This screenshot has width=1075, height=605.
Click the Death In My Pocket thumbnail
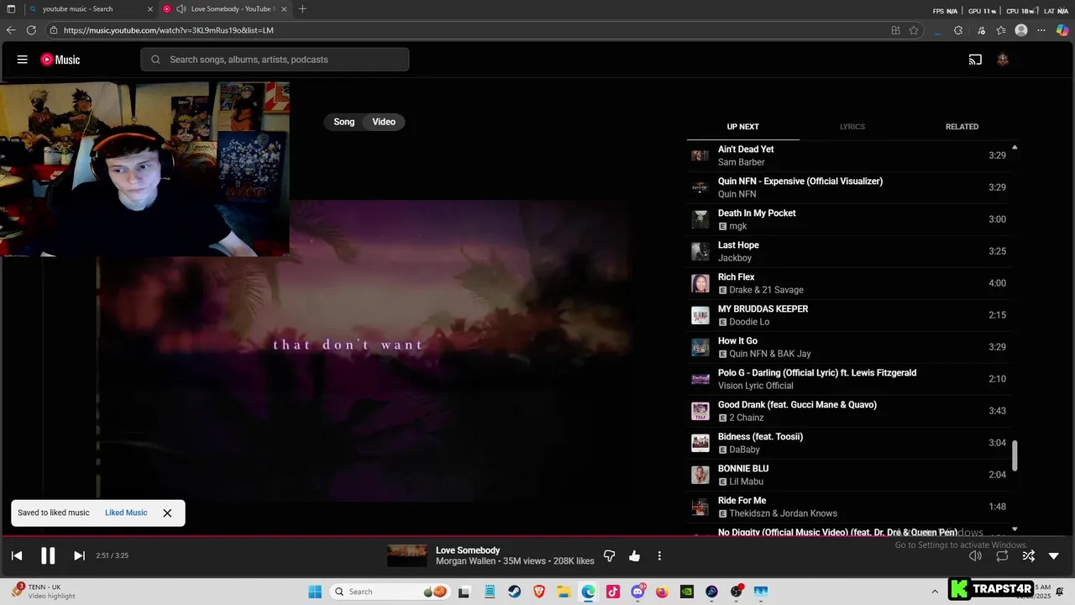pos(700,219)
